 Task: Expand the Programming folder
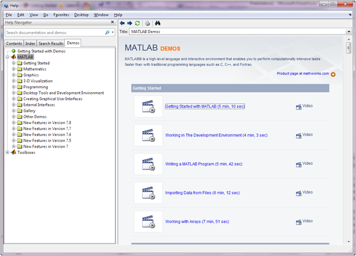pyautogui.click(x=13, y=87)
